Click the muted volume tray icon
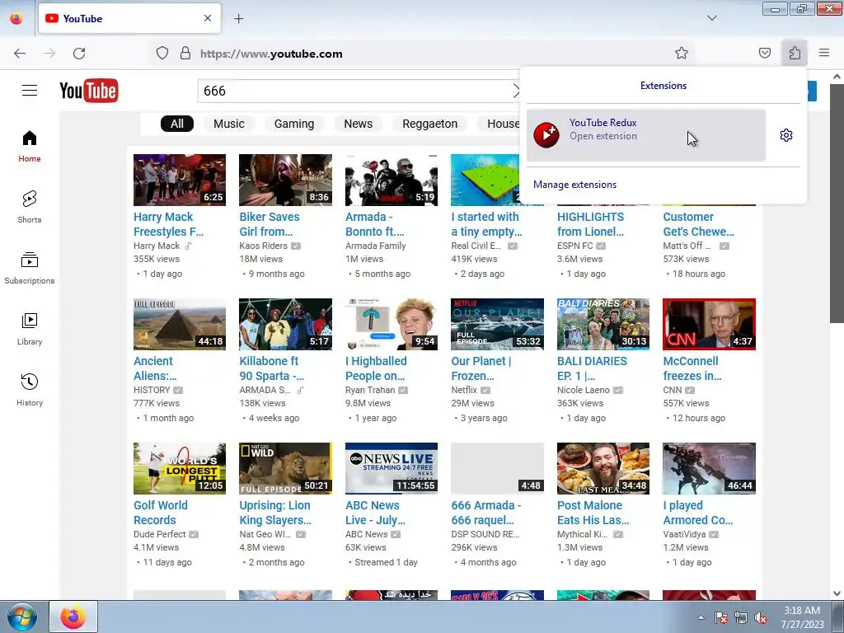Viewport: 844px width, 633px height. click(761, 618)
